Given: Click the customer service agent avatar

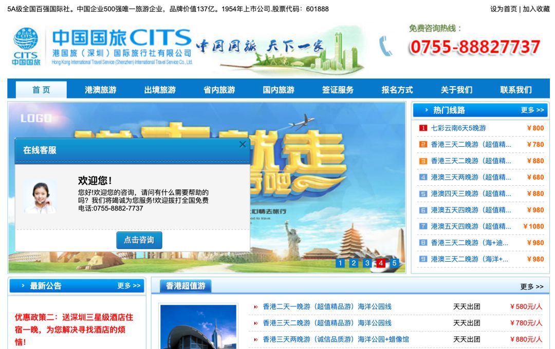Looking at the screenshot, I should [41, 197].
